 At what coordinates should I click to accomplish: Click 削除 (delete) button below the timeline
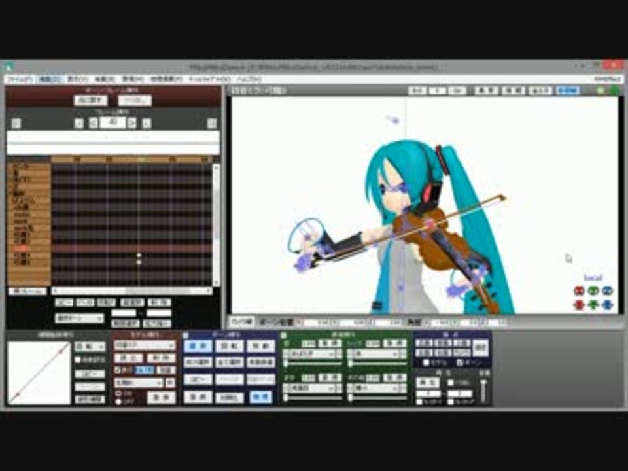[159, 302]
